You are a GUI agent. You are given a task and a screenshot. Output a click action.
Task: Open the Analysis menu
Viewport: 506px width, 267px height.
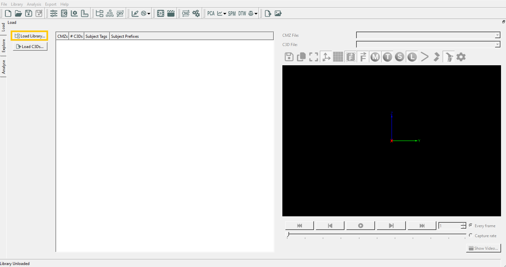click(34, 4)
